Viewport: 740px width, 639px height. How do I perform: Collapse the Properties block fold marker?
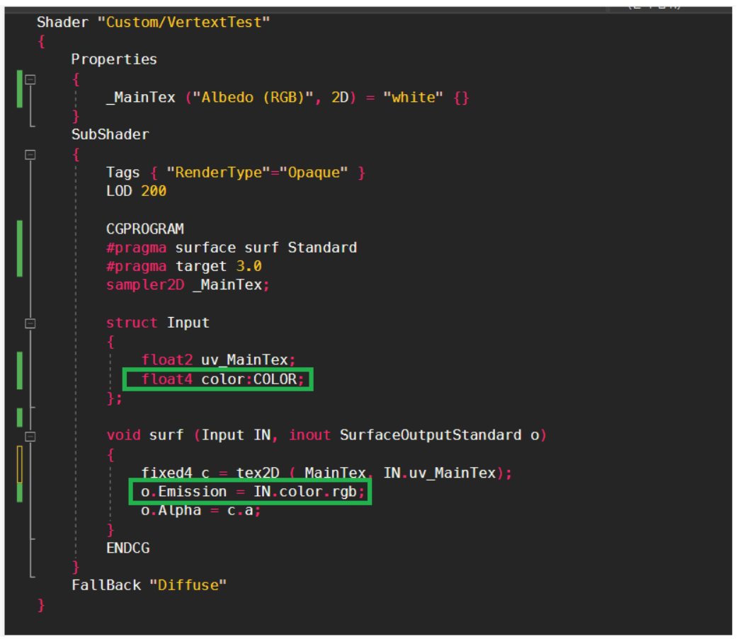(30, 79)
